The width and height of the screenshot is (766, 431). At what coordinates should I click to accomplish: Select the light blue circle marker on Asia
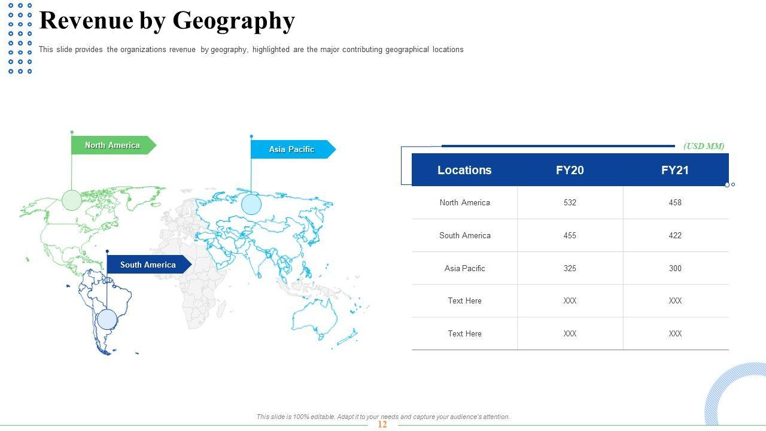[251, 205]
